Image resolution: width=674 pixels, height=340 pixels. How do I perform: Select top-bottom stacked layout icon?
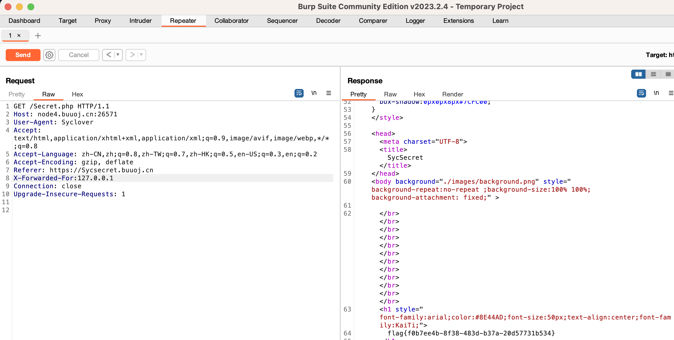653,74
